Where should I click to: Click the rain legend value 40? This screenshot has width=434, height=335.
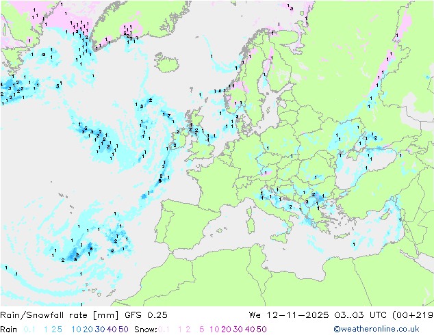pos(112,330)
